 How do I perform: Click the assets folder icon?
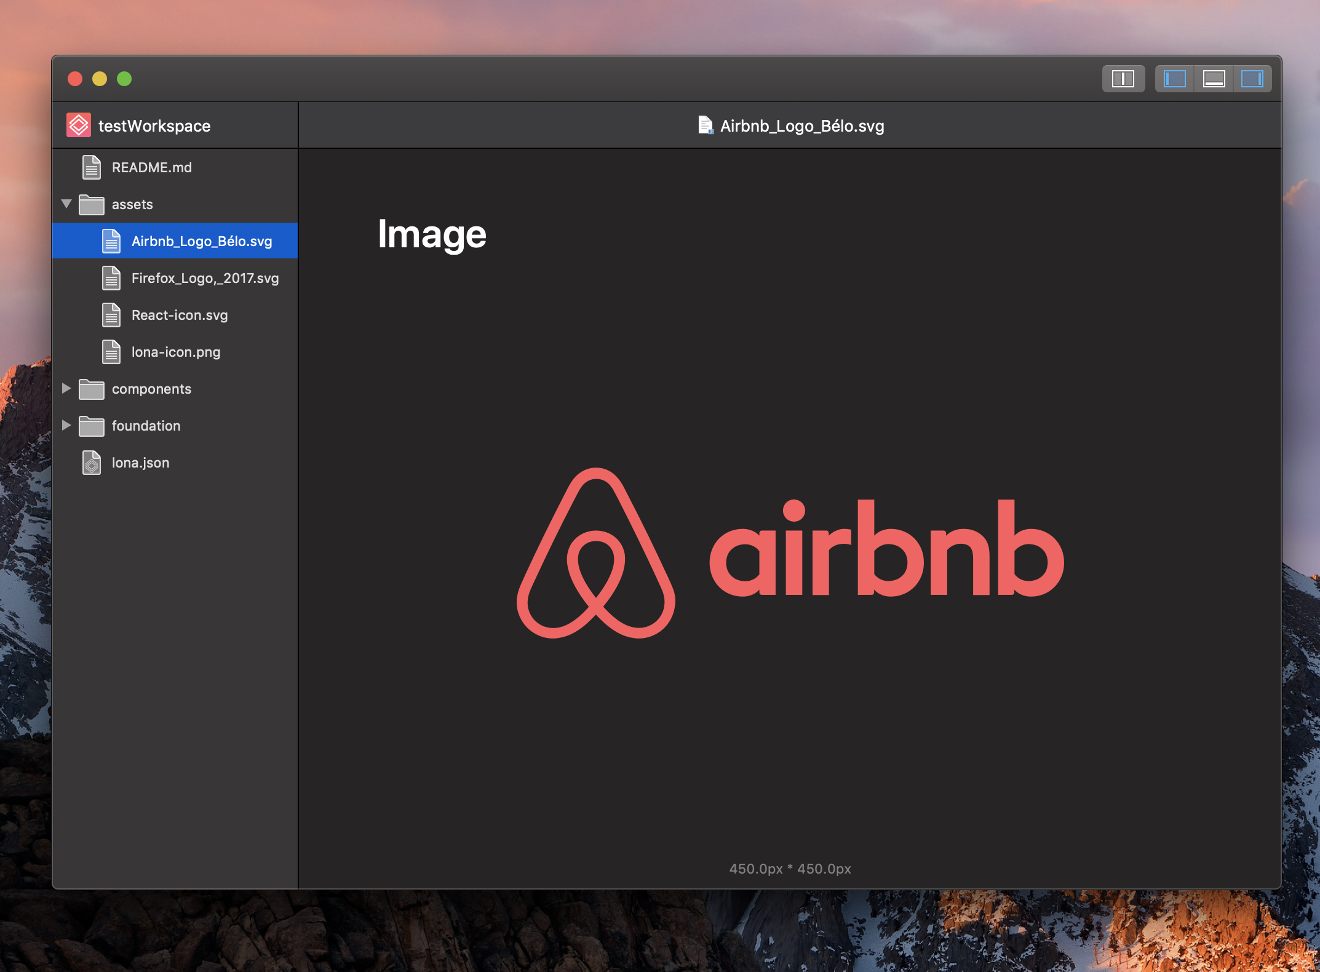[x=92, y=204]
